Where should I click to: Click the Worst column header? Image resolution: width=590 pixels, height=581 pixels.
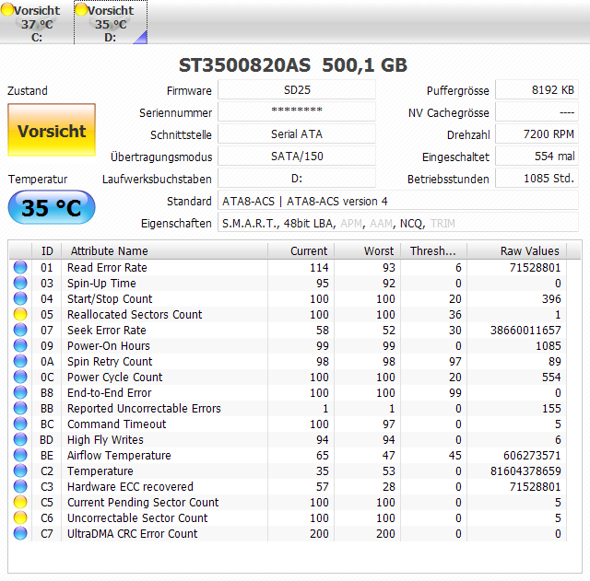367,250
